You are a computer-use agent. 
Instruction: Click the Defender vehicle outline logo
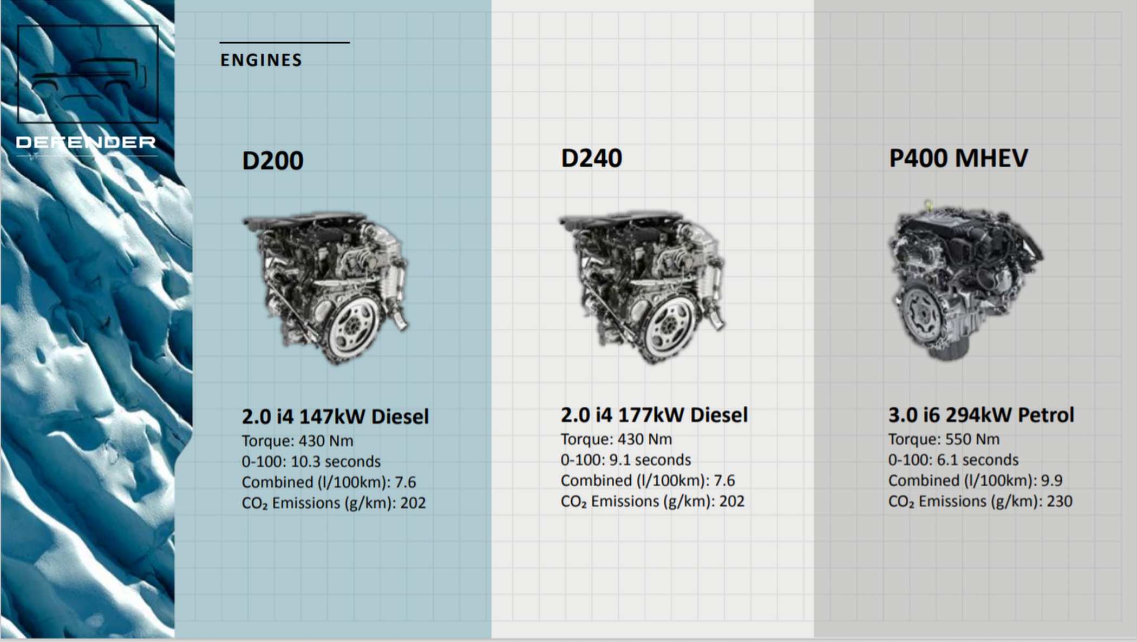pos(88,74)
